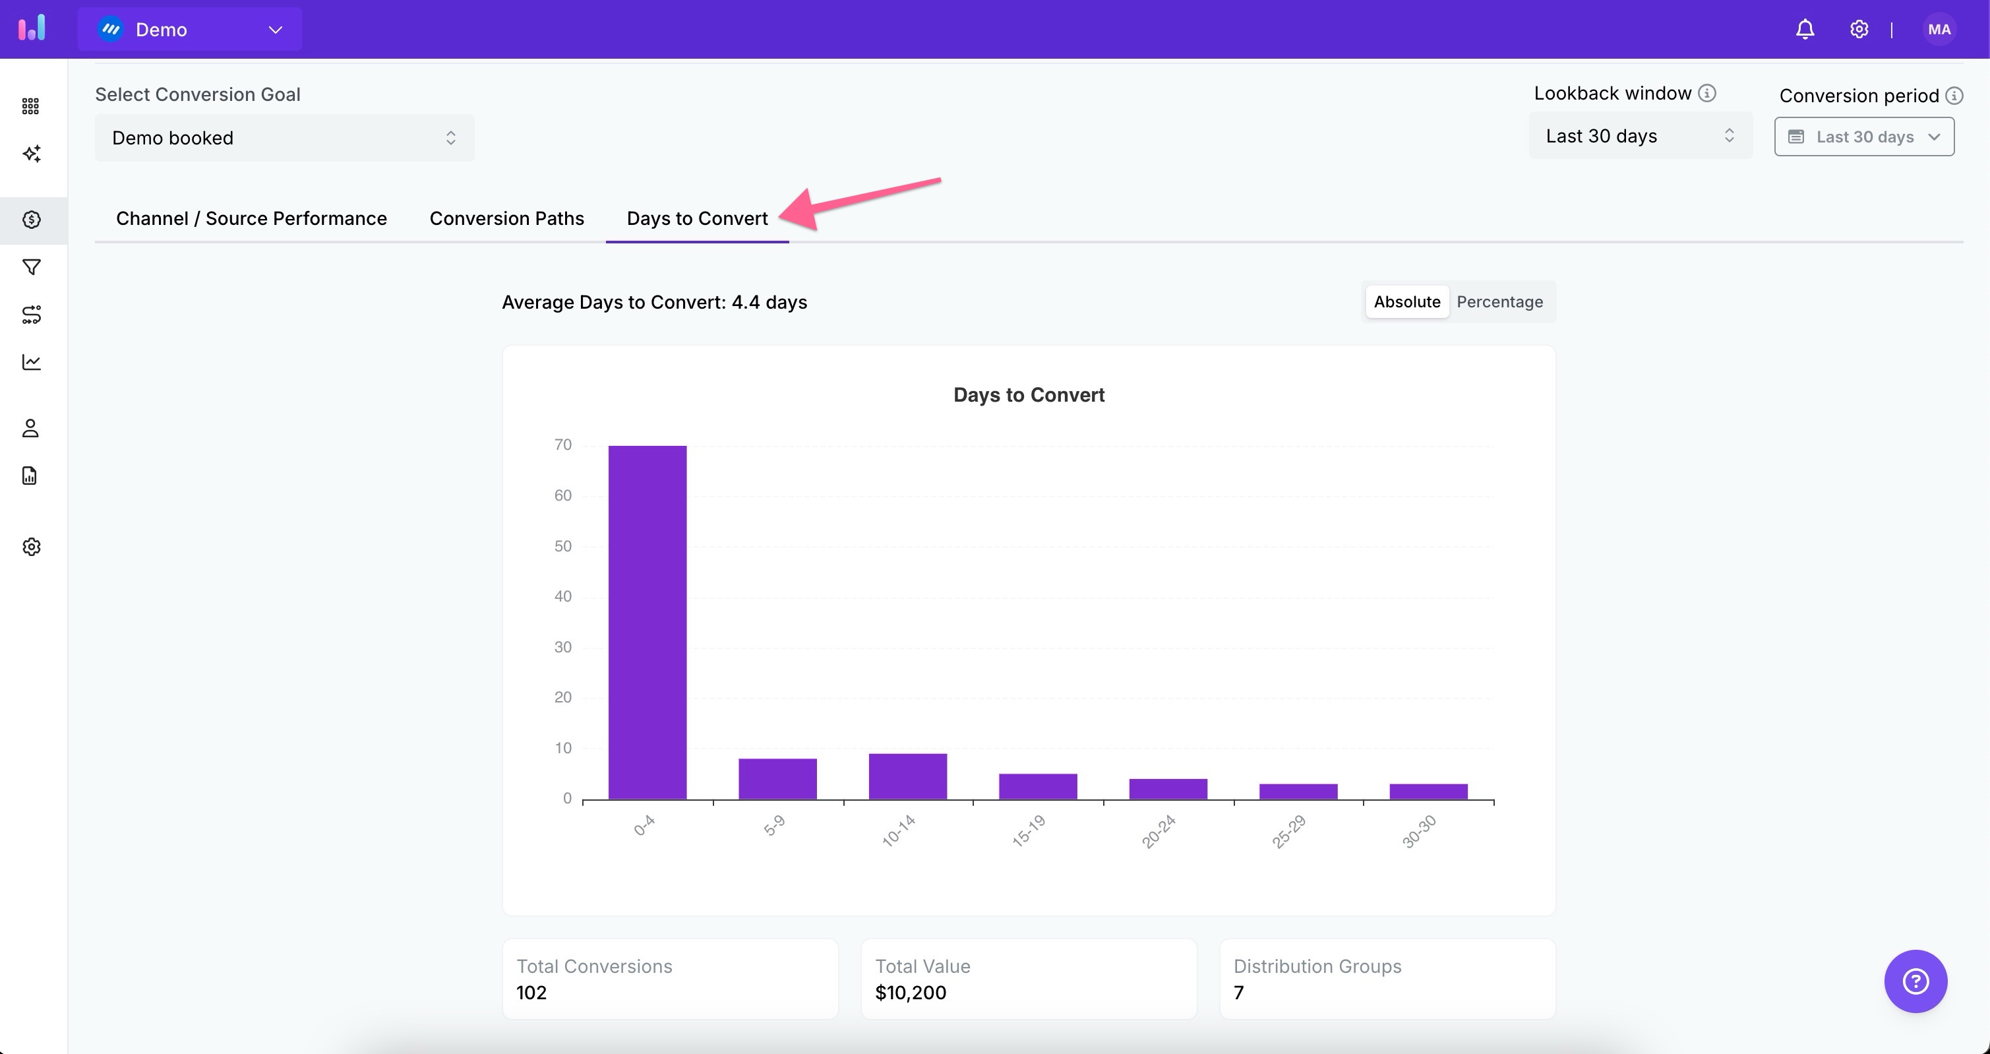
Task: Click the AI sparkles sidebar icon
Action: [x=31, y=154]
